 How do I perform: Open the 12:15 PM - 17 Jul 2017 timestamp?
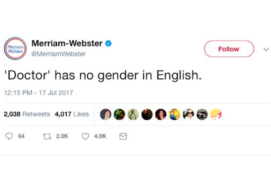pos(38,92)
